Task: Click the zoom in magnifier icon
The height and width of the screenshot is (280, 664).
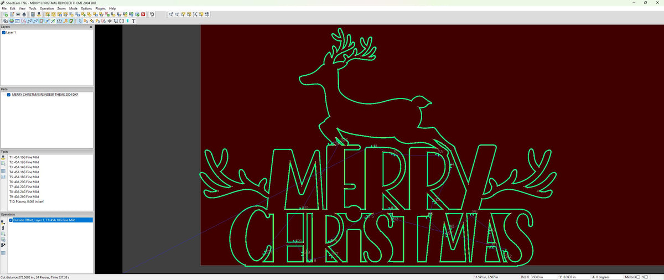Action: pyautogui.click(x=170, y=14)
